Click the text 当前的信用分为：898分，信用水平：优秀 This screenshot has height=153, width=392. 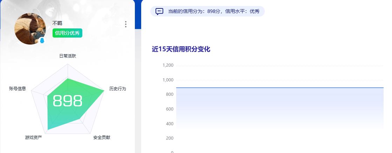pyautogui.click(x=214, y=11)
